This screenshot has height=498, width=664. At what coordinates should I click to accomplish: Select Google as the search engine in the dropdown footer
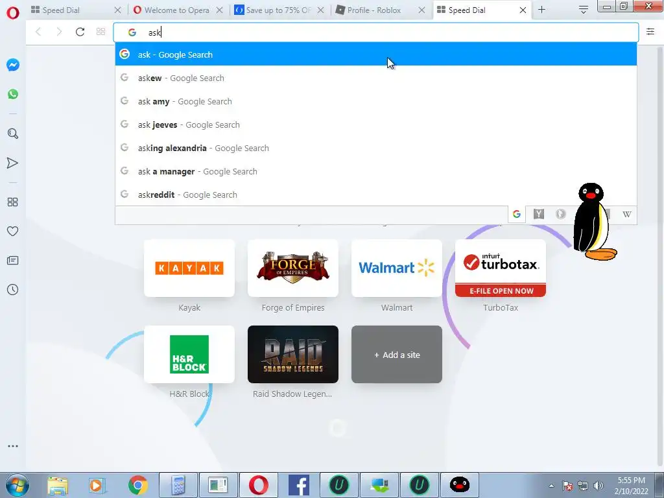[517, 214]
